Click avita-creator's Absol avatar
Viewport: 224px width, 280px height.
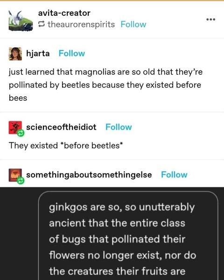click(21, 21)
